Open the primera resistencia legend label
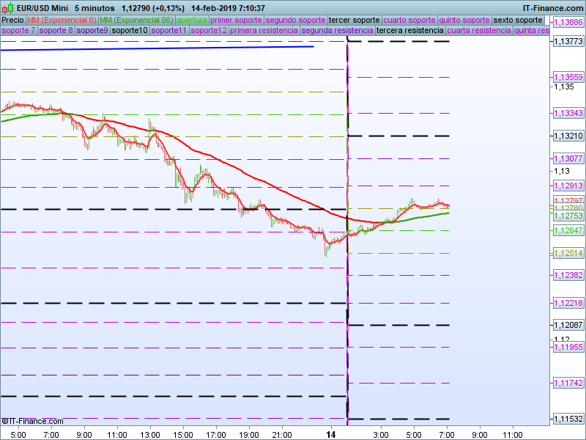The width and height of the screenshot is (586, 440). (x=263, y=31)
